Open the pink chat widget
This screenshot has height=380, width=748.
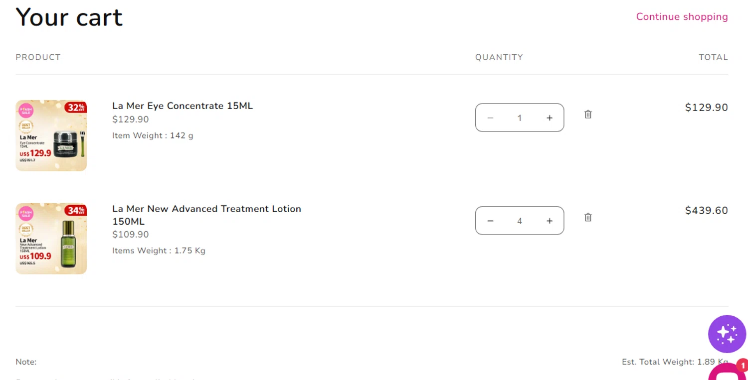click(729, 373)
